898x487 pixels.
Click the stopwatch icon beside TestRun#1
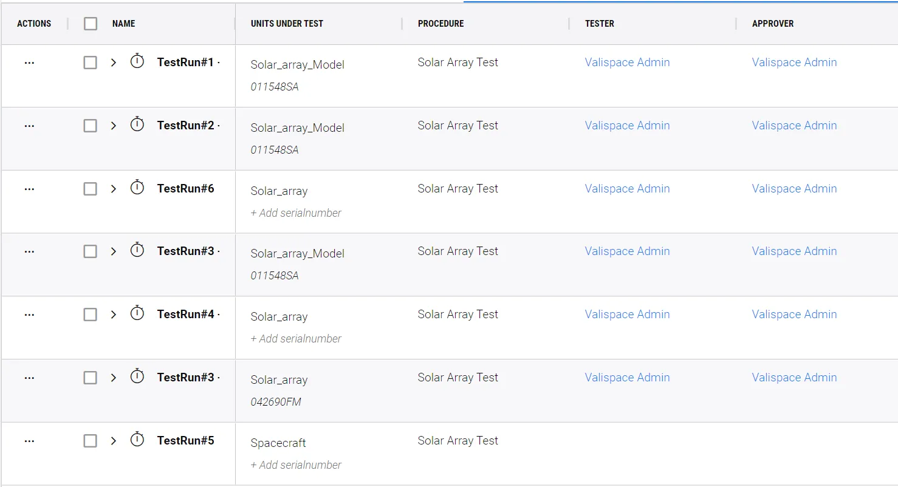pos(137,61)
